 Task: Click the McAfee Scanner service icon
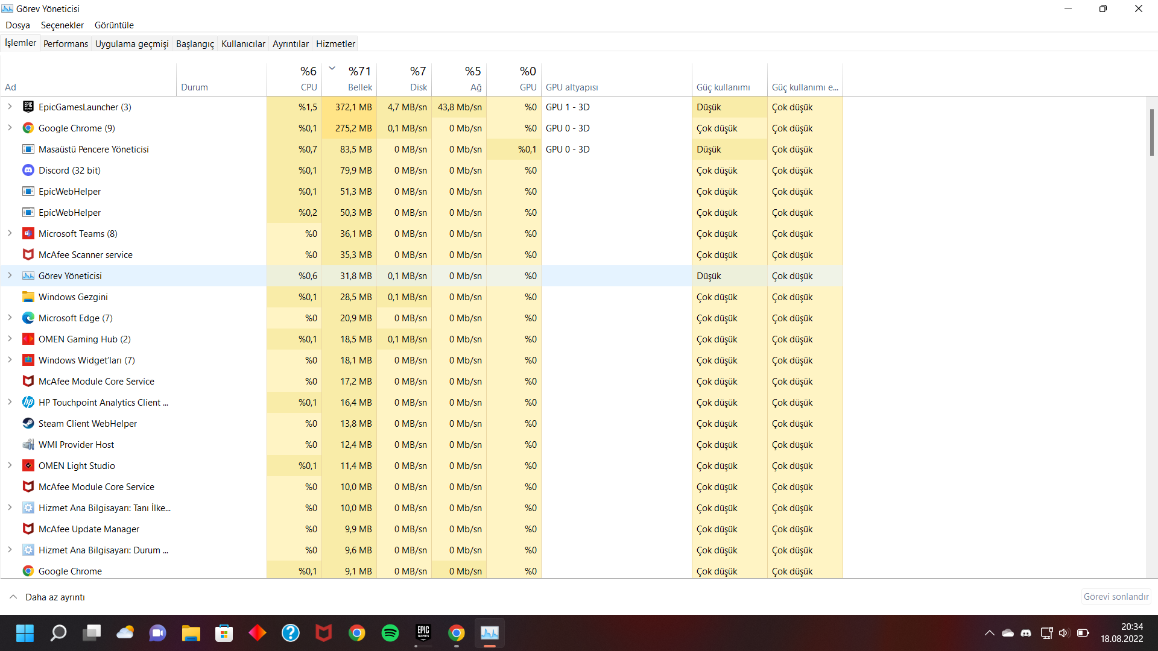coord(28,254)
